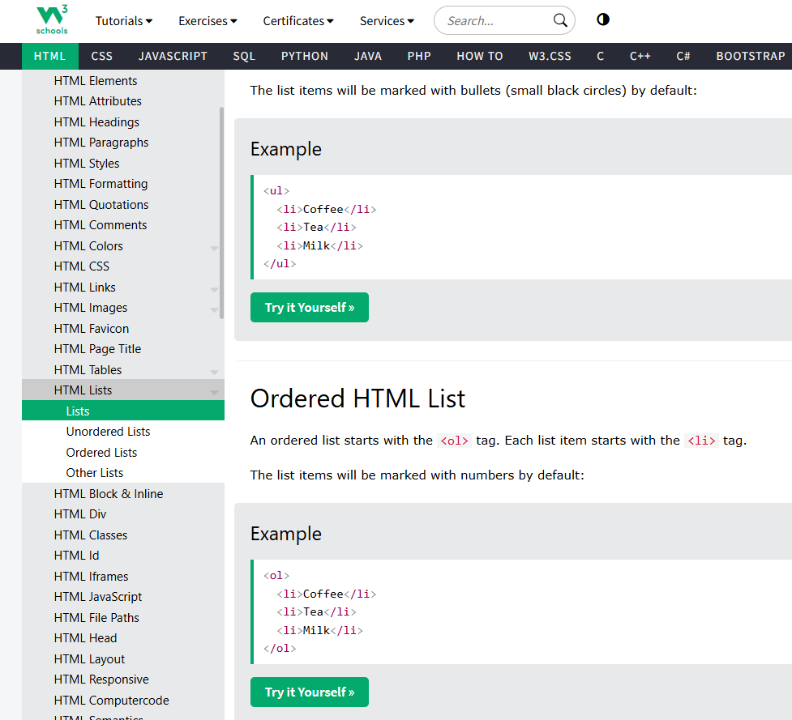
Task: Open HTML Page Title in sidebar
Action: click(x=122, y=348)
